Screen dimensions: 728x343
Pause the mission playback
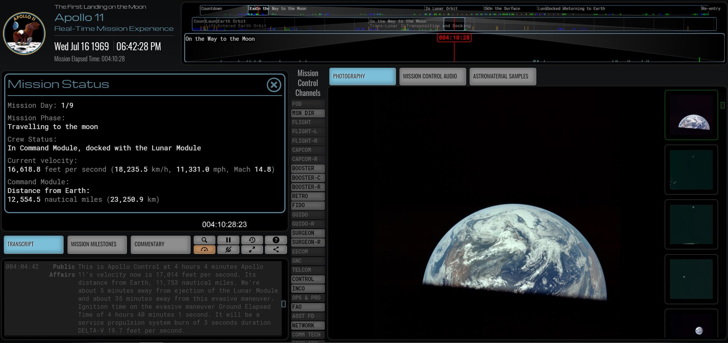(x=228, y=240)
